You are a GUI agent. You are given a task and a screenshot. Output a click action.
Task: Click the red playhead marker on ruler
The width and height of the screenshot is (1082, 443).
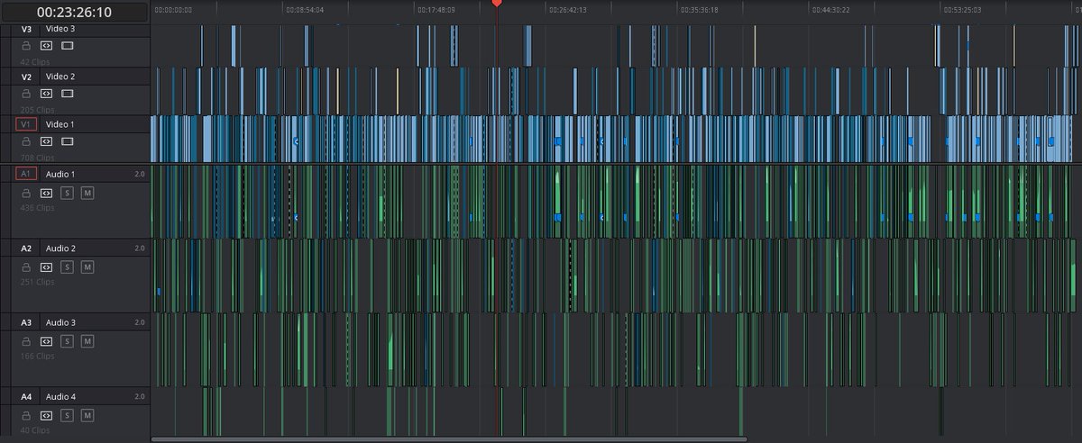coord(496,5)
